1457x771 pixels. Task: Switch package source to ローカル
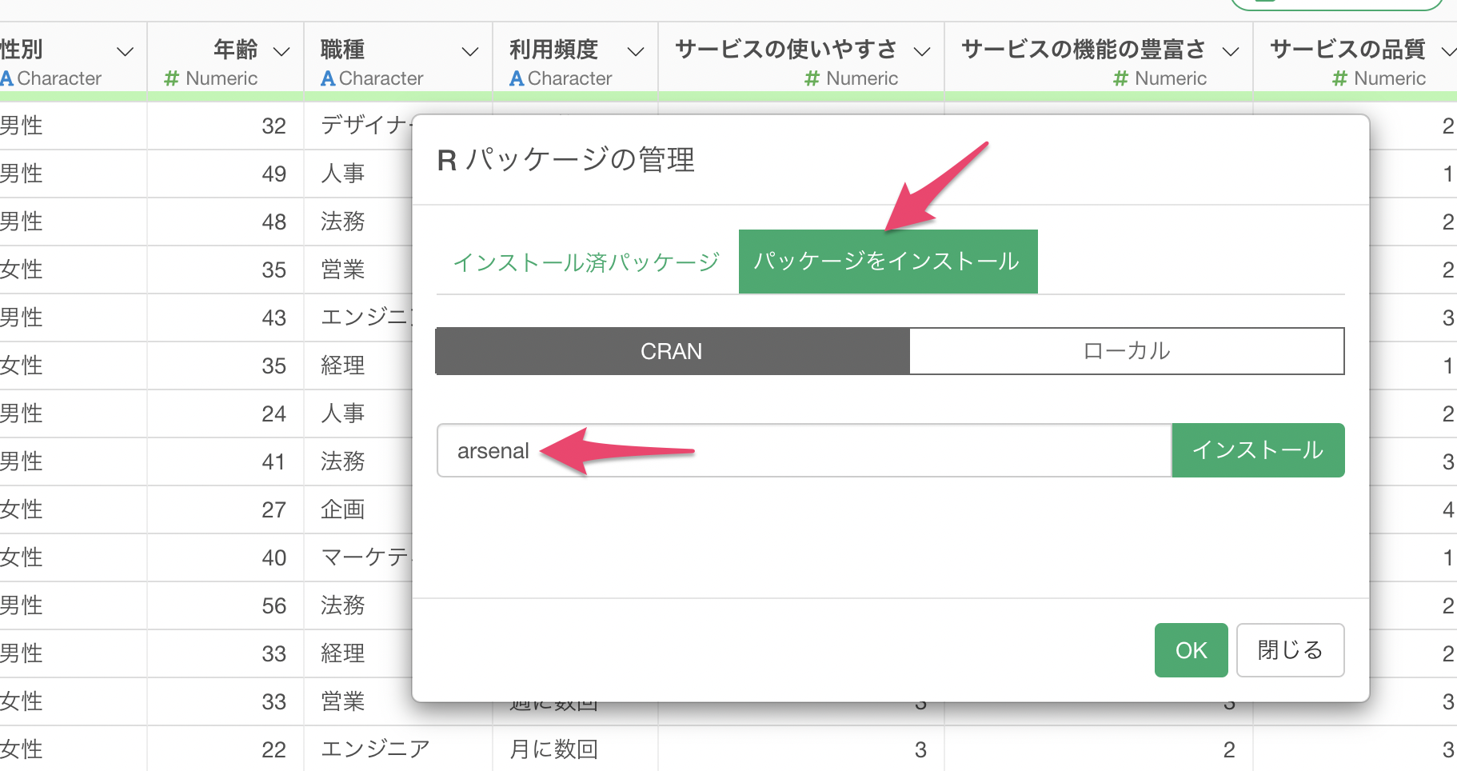pyautogui.click(x=1126, y=351)
